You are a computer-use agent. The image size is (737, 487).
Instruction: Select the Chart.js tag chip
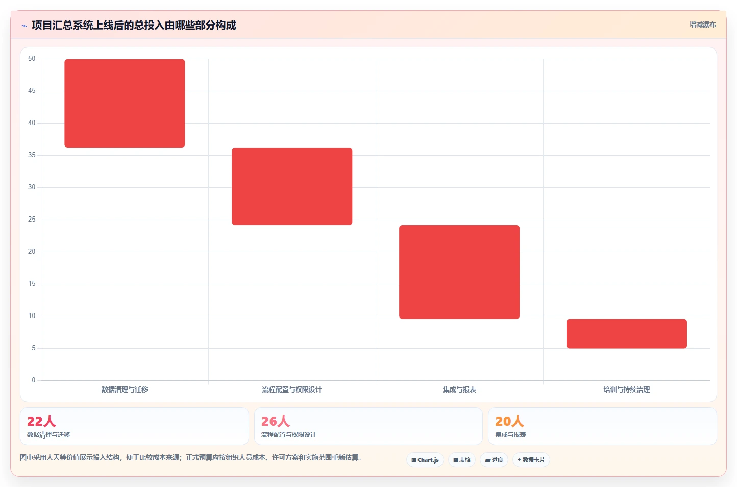[x=425, y=460]
